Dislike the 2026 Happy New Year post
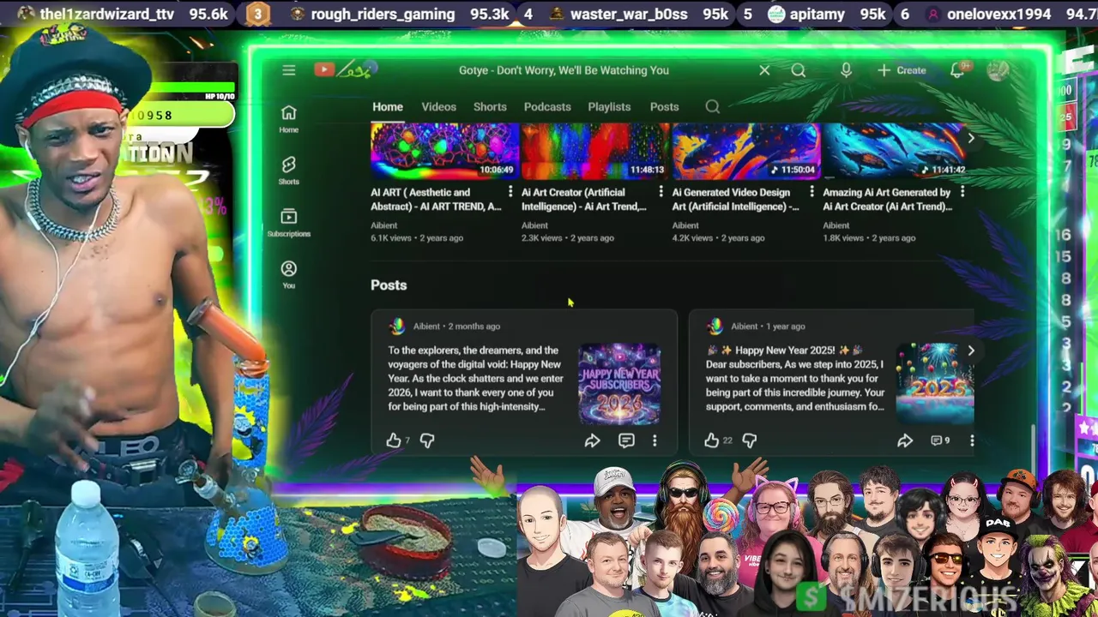 pos(427,440)
